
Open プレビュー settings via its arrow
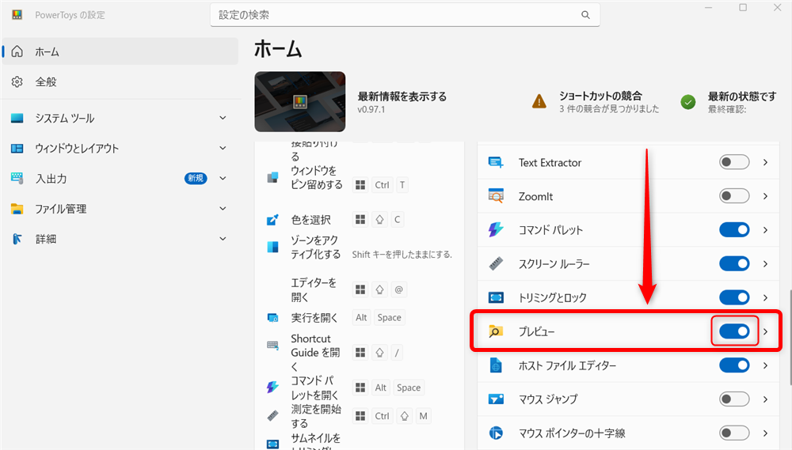pos(766,331)
